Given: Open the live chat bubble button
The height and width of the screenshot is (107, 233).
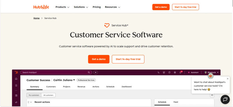Looking at the screenshot, I should (x=225, y=99).
